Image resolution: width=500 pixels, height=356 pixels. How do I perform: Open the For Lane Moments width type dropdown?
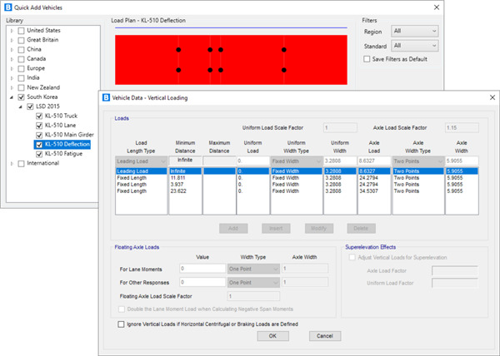[x=254, y=269]
